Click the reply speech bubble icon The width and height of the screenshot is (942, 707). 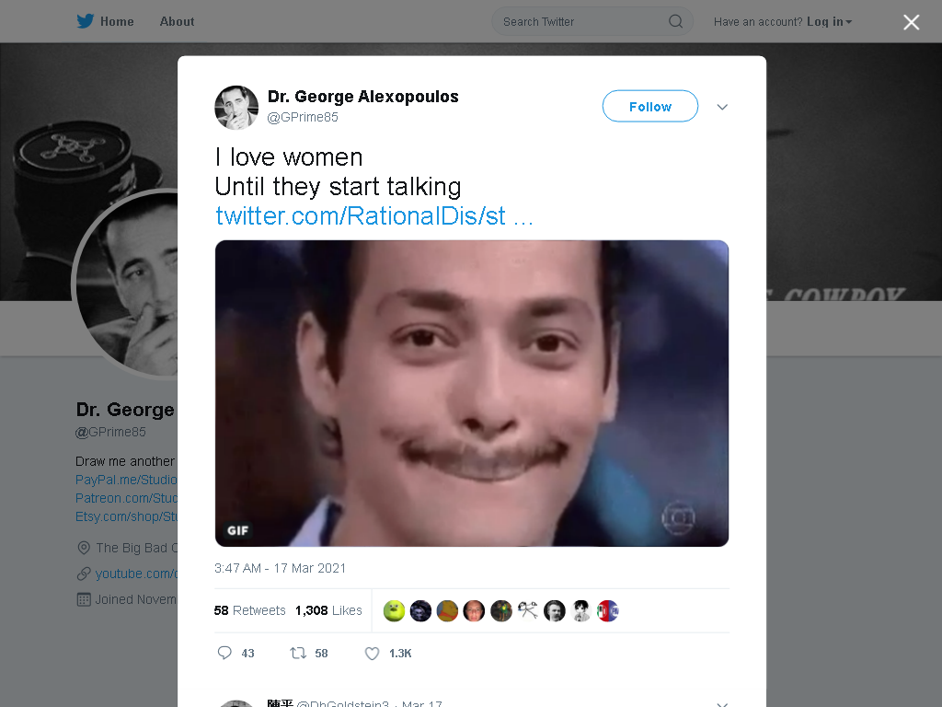224,653
